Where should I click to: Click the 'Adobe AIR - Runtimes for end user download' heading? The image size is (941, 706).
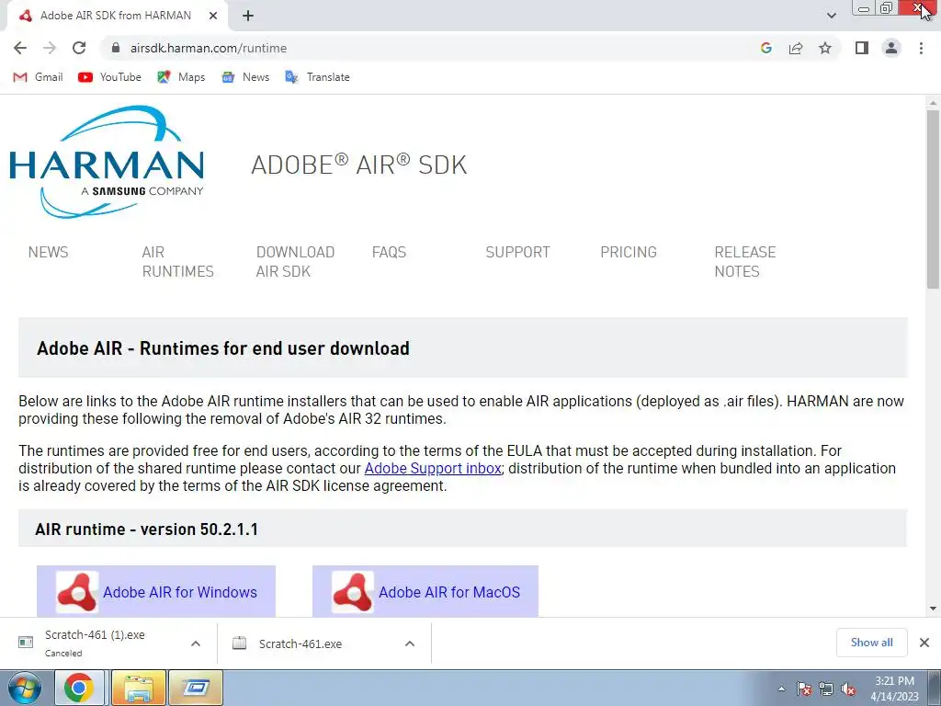point(223,348)
